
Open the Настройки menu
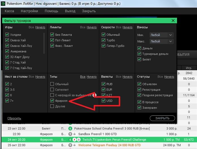(x=29, y=11)
